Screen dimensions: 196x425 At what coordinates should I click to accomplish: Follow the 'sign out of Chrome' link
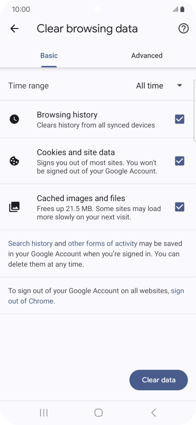click(96, 296)
